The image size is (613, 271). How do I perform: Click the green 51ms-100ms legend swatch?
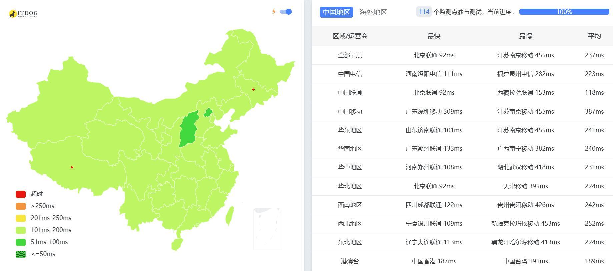(20, 242)
